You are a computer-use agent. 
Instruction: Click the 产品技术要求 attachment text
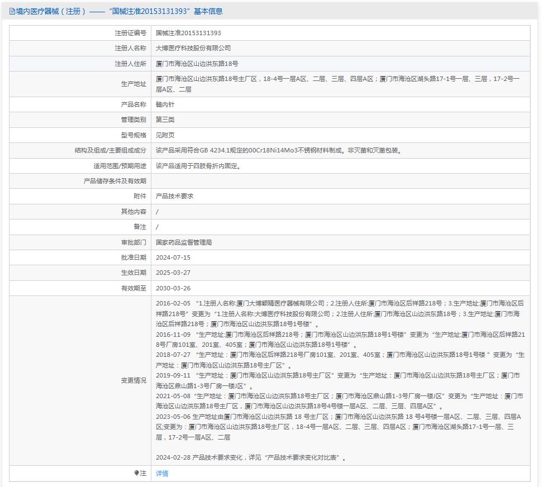click(x=175, y=196)
